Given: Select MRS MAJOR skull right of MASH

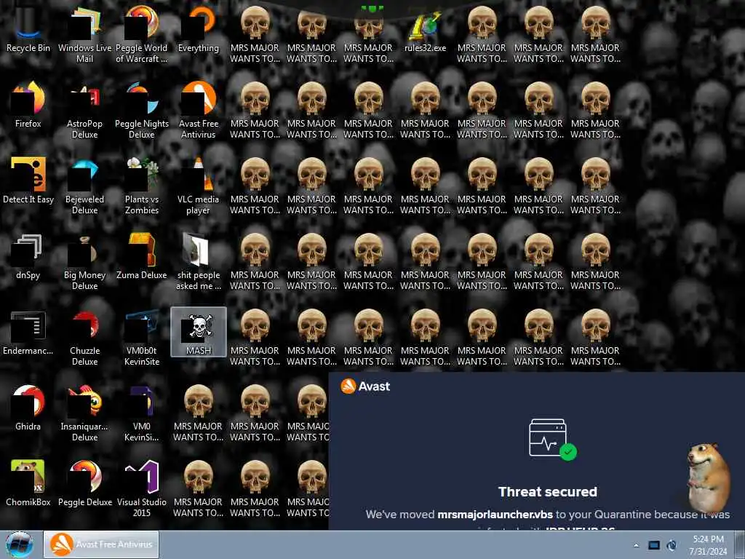Looking at the screenshot, I should pos(255,338).
